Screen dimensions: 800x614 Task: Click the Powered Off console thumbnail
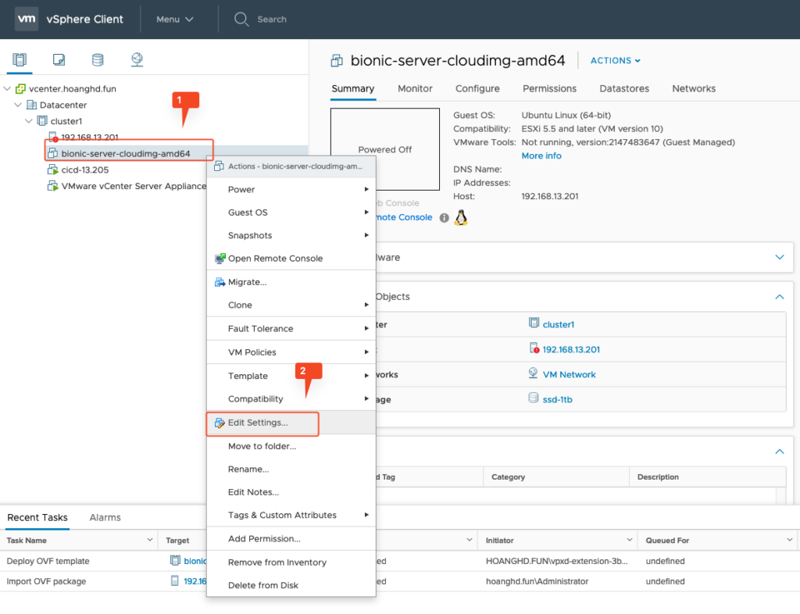point(385,149)
